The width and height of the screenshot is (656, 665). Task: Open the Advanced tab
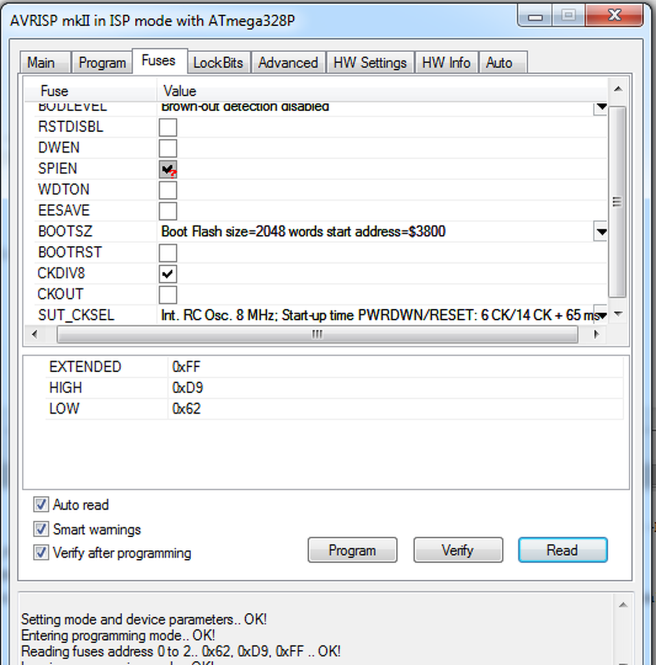[288, 63]
